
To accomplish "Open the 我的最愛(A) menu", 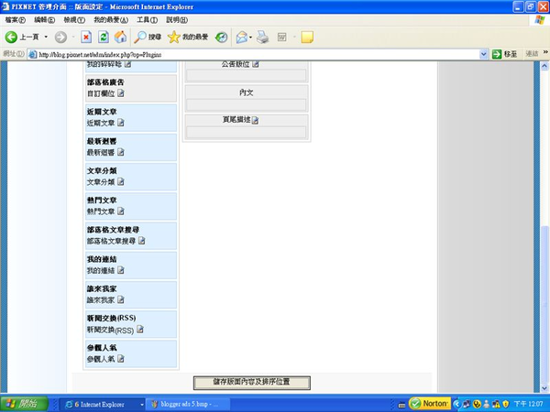I will 111,20.
